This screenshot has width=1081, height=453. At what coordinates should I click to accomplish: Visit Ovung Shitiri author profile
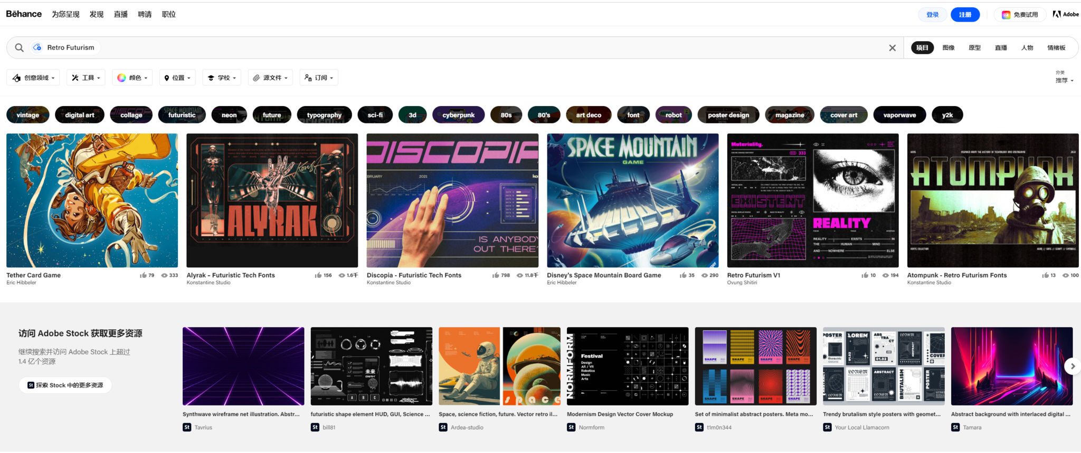(x=742, y=283)
